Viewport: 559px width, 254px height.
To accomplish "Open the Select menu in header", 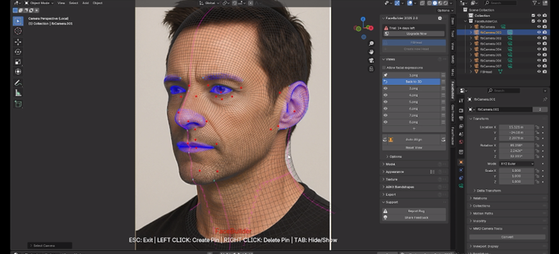I will pos(74,3).
